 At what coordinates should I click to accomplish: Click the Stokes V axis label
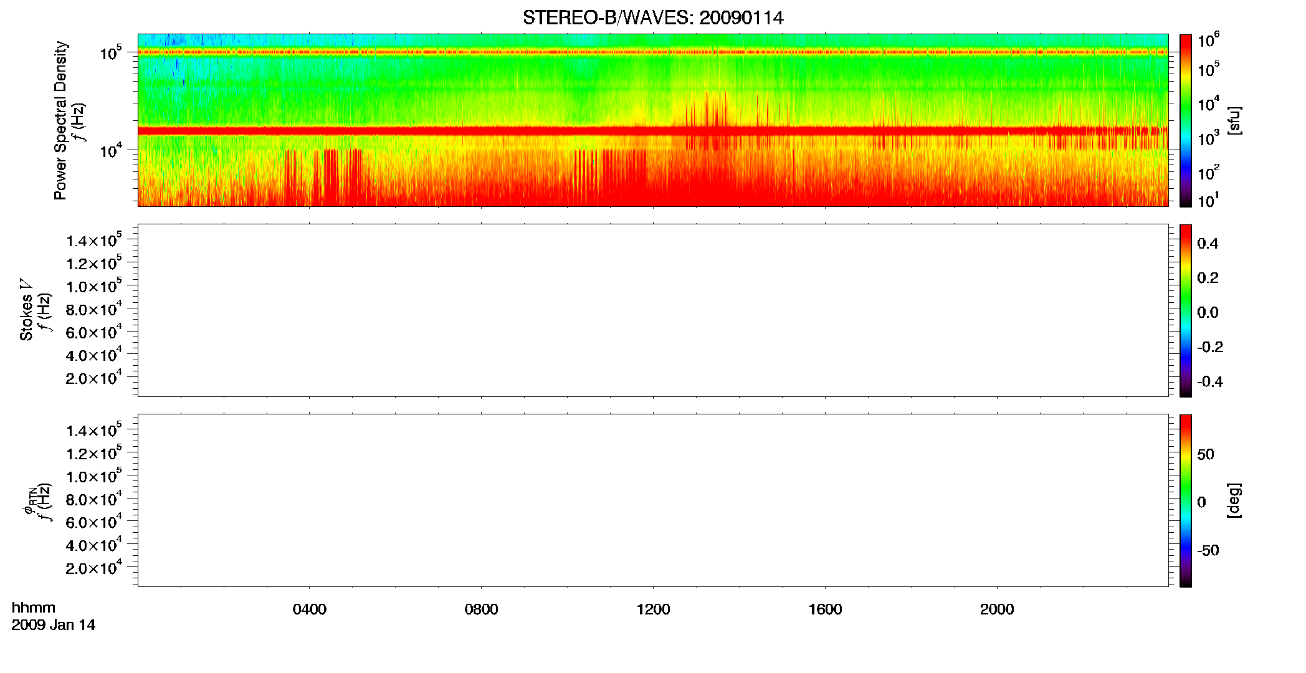click(26, 310)
